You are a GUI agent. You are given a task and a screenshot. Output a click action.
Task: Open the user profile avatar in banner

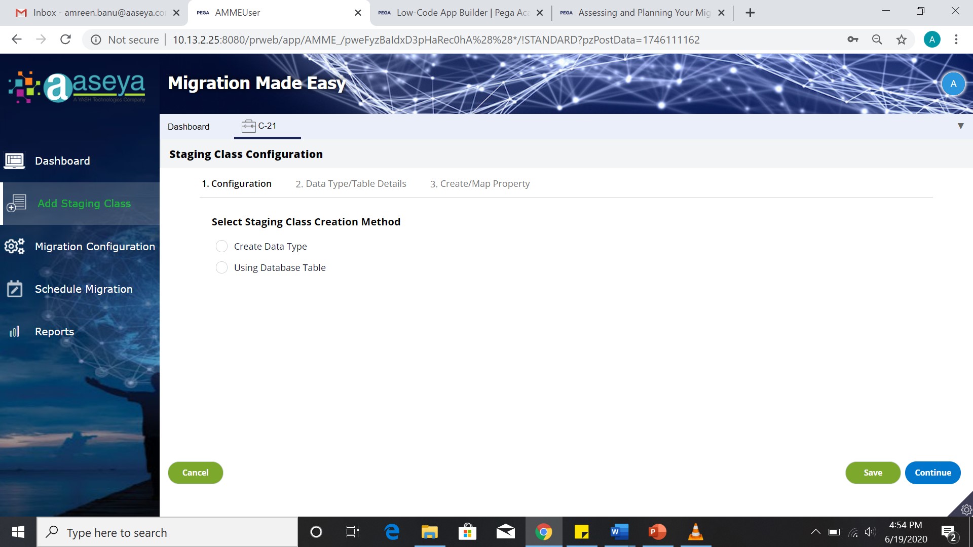(x=953, y=84)
